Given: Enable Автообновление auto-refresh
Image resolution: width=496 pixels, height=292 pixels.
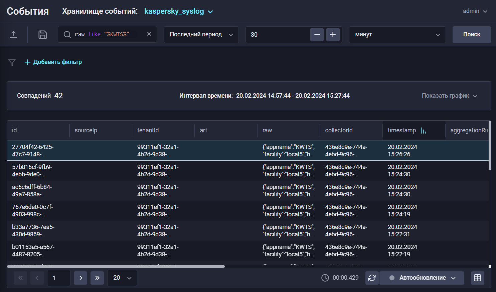Looking at the screenshot, I should 422,278.
